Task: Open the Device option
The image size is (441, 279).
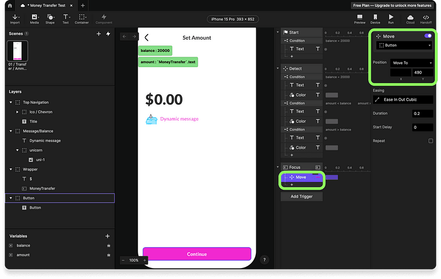Action: coord(375,19)
